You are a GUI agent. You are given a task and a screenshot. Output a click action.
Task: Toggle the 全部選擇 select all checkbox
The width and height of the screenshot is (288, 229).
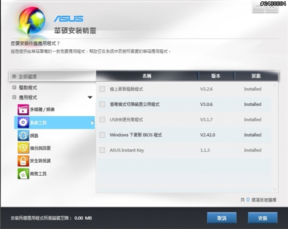(14, 76)
